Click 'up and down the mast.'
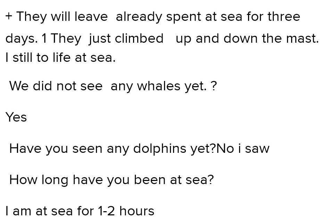The width and height of the screenshot is (329, 223). (x=247, y=38)
